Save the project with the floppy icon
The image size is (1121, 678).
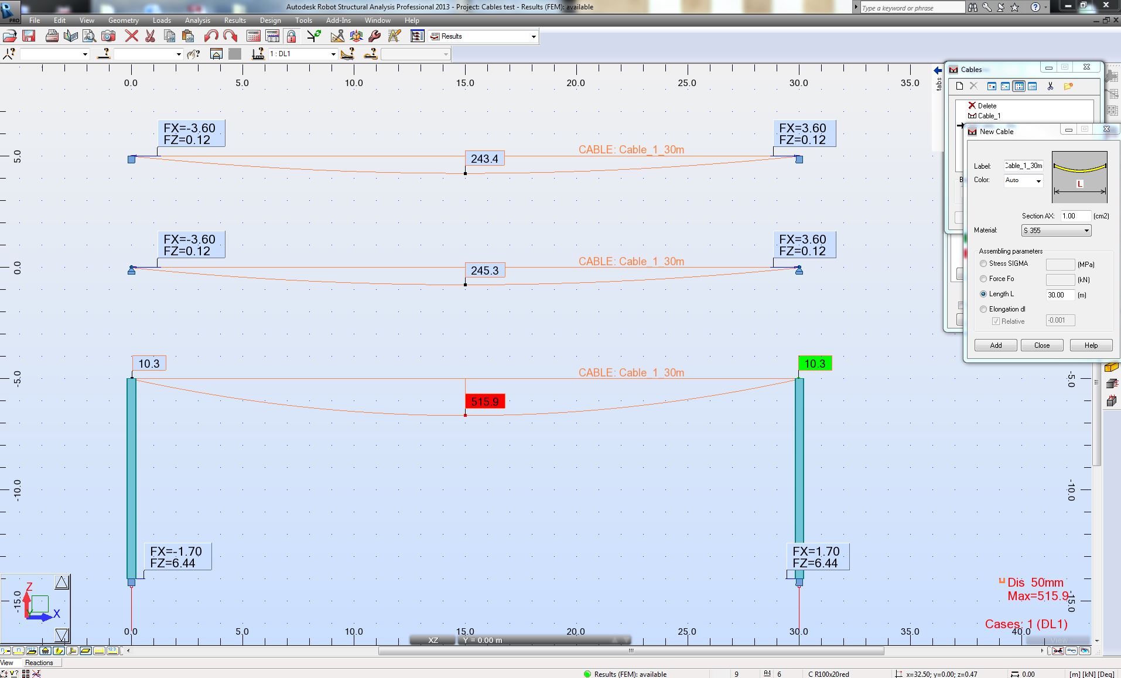click(x=29, y=36)
